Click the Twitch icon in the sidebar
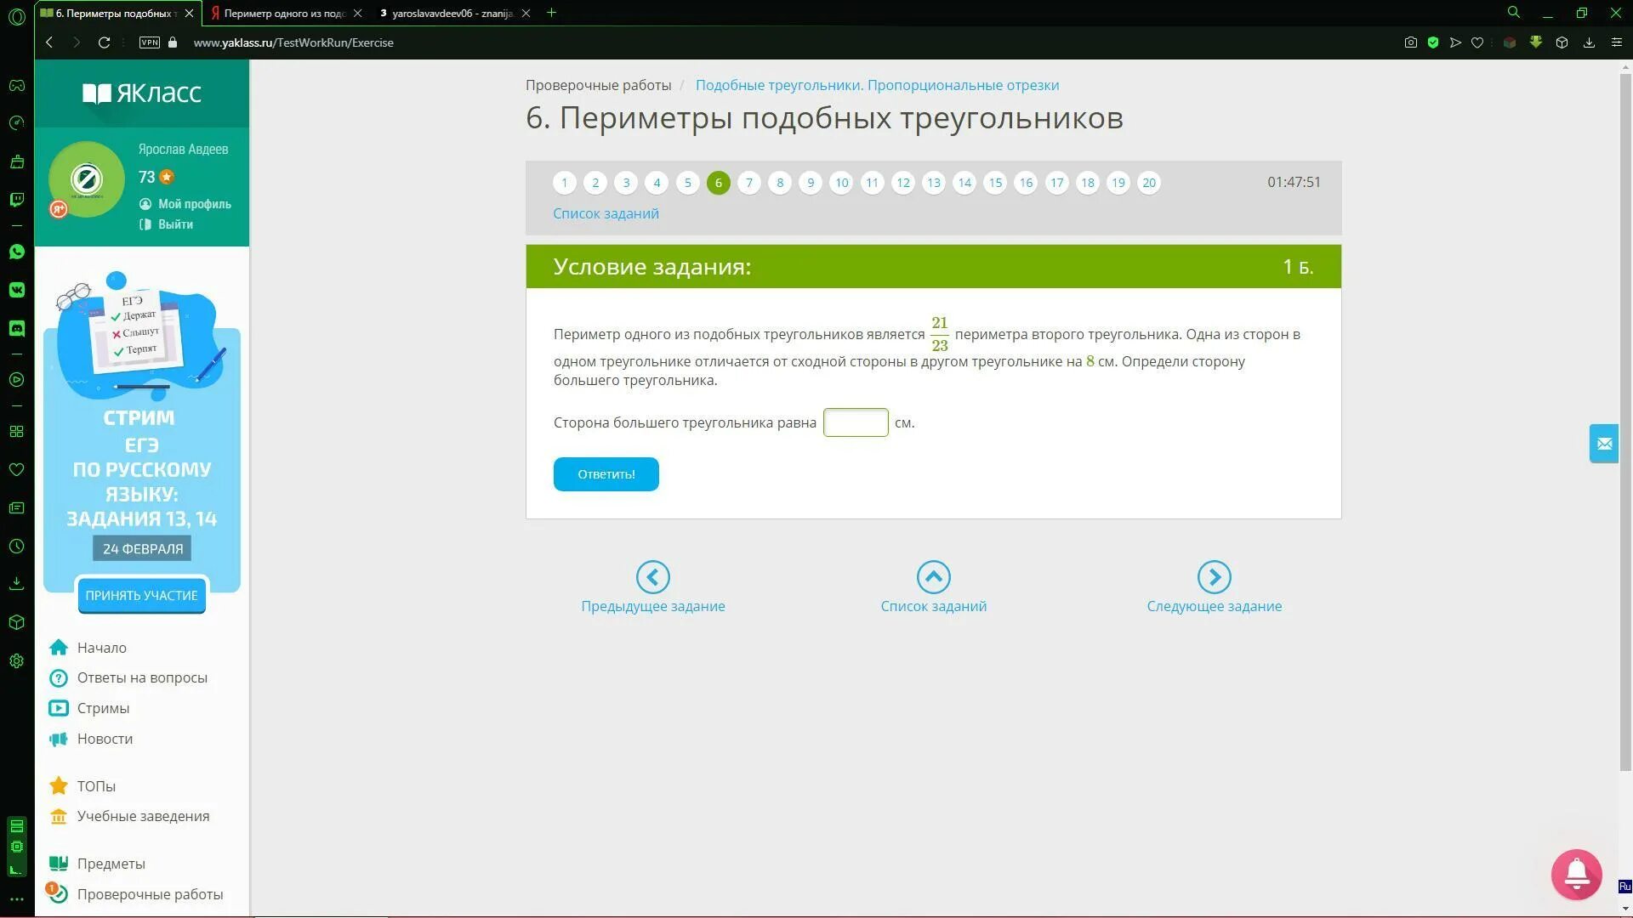 pyautogui.click(x=16, y=200)
